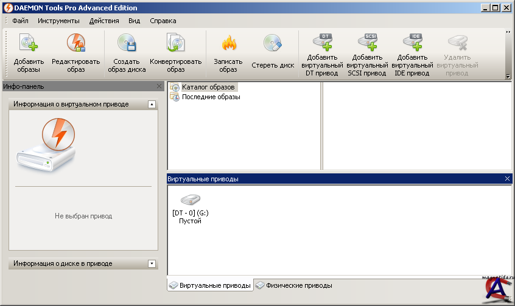The image size is (515, 306).
Task: Open the Действия menu
Action: pyautogui.click(x=104, y=21)
